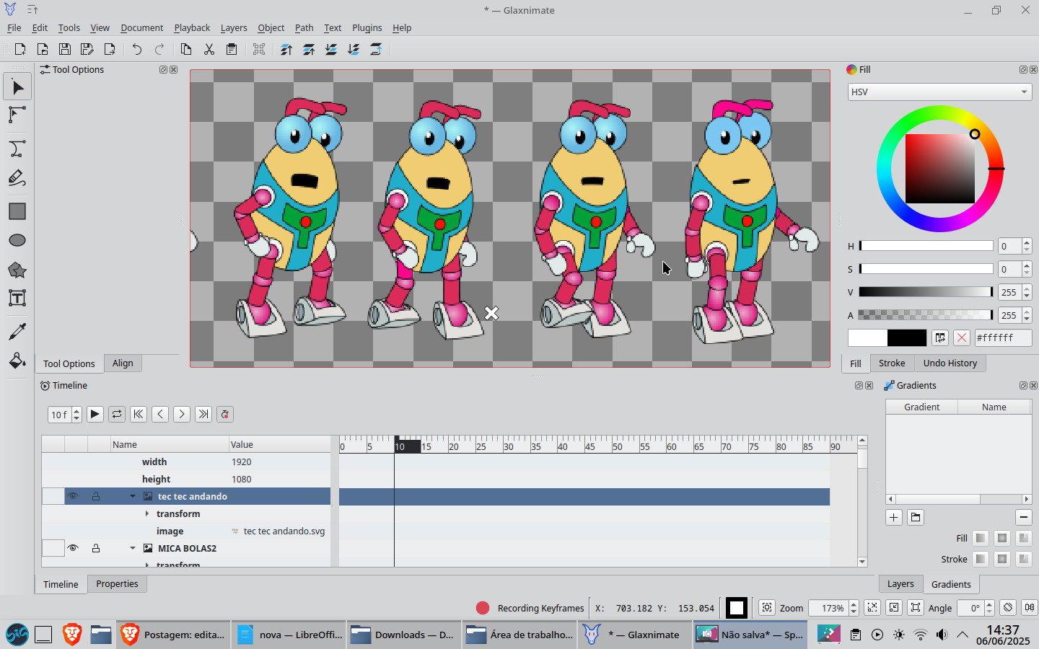Click the white primary color swatch
The width and height of the screenshot is (1039, 649).
867,337
